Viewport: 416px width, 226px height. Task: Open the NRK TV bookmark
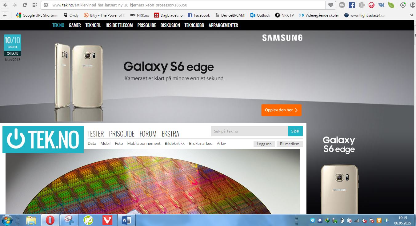285,15
